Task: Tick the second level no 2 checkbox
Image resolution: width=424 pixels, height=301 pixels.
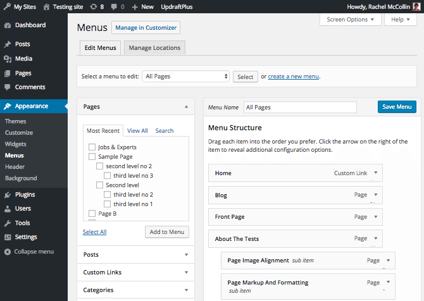Action: 99,166
